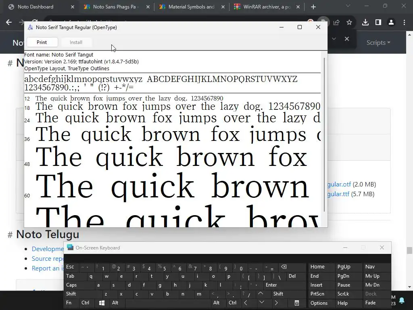Screen dimensions: 413x310
Task: Click the Print button in font viewer
Action: pyautogui.click(x=42, y=42)
